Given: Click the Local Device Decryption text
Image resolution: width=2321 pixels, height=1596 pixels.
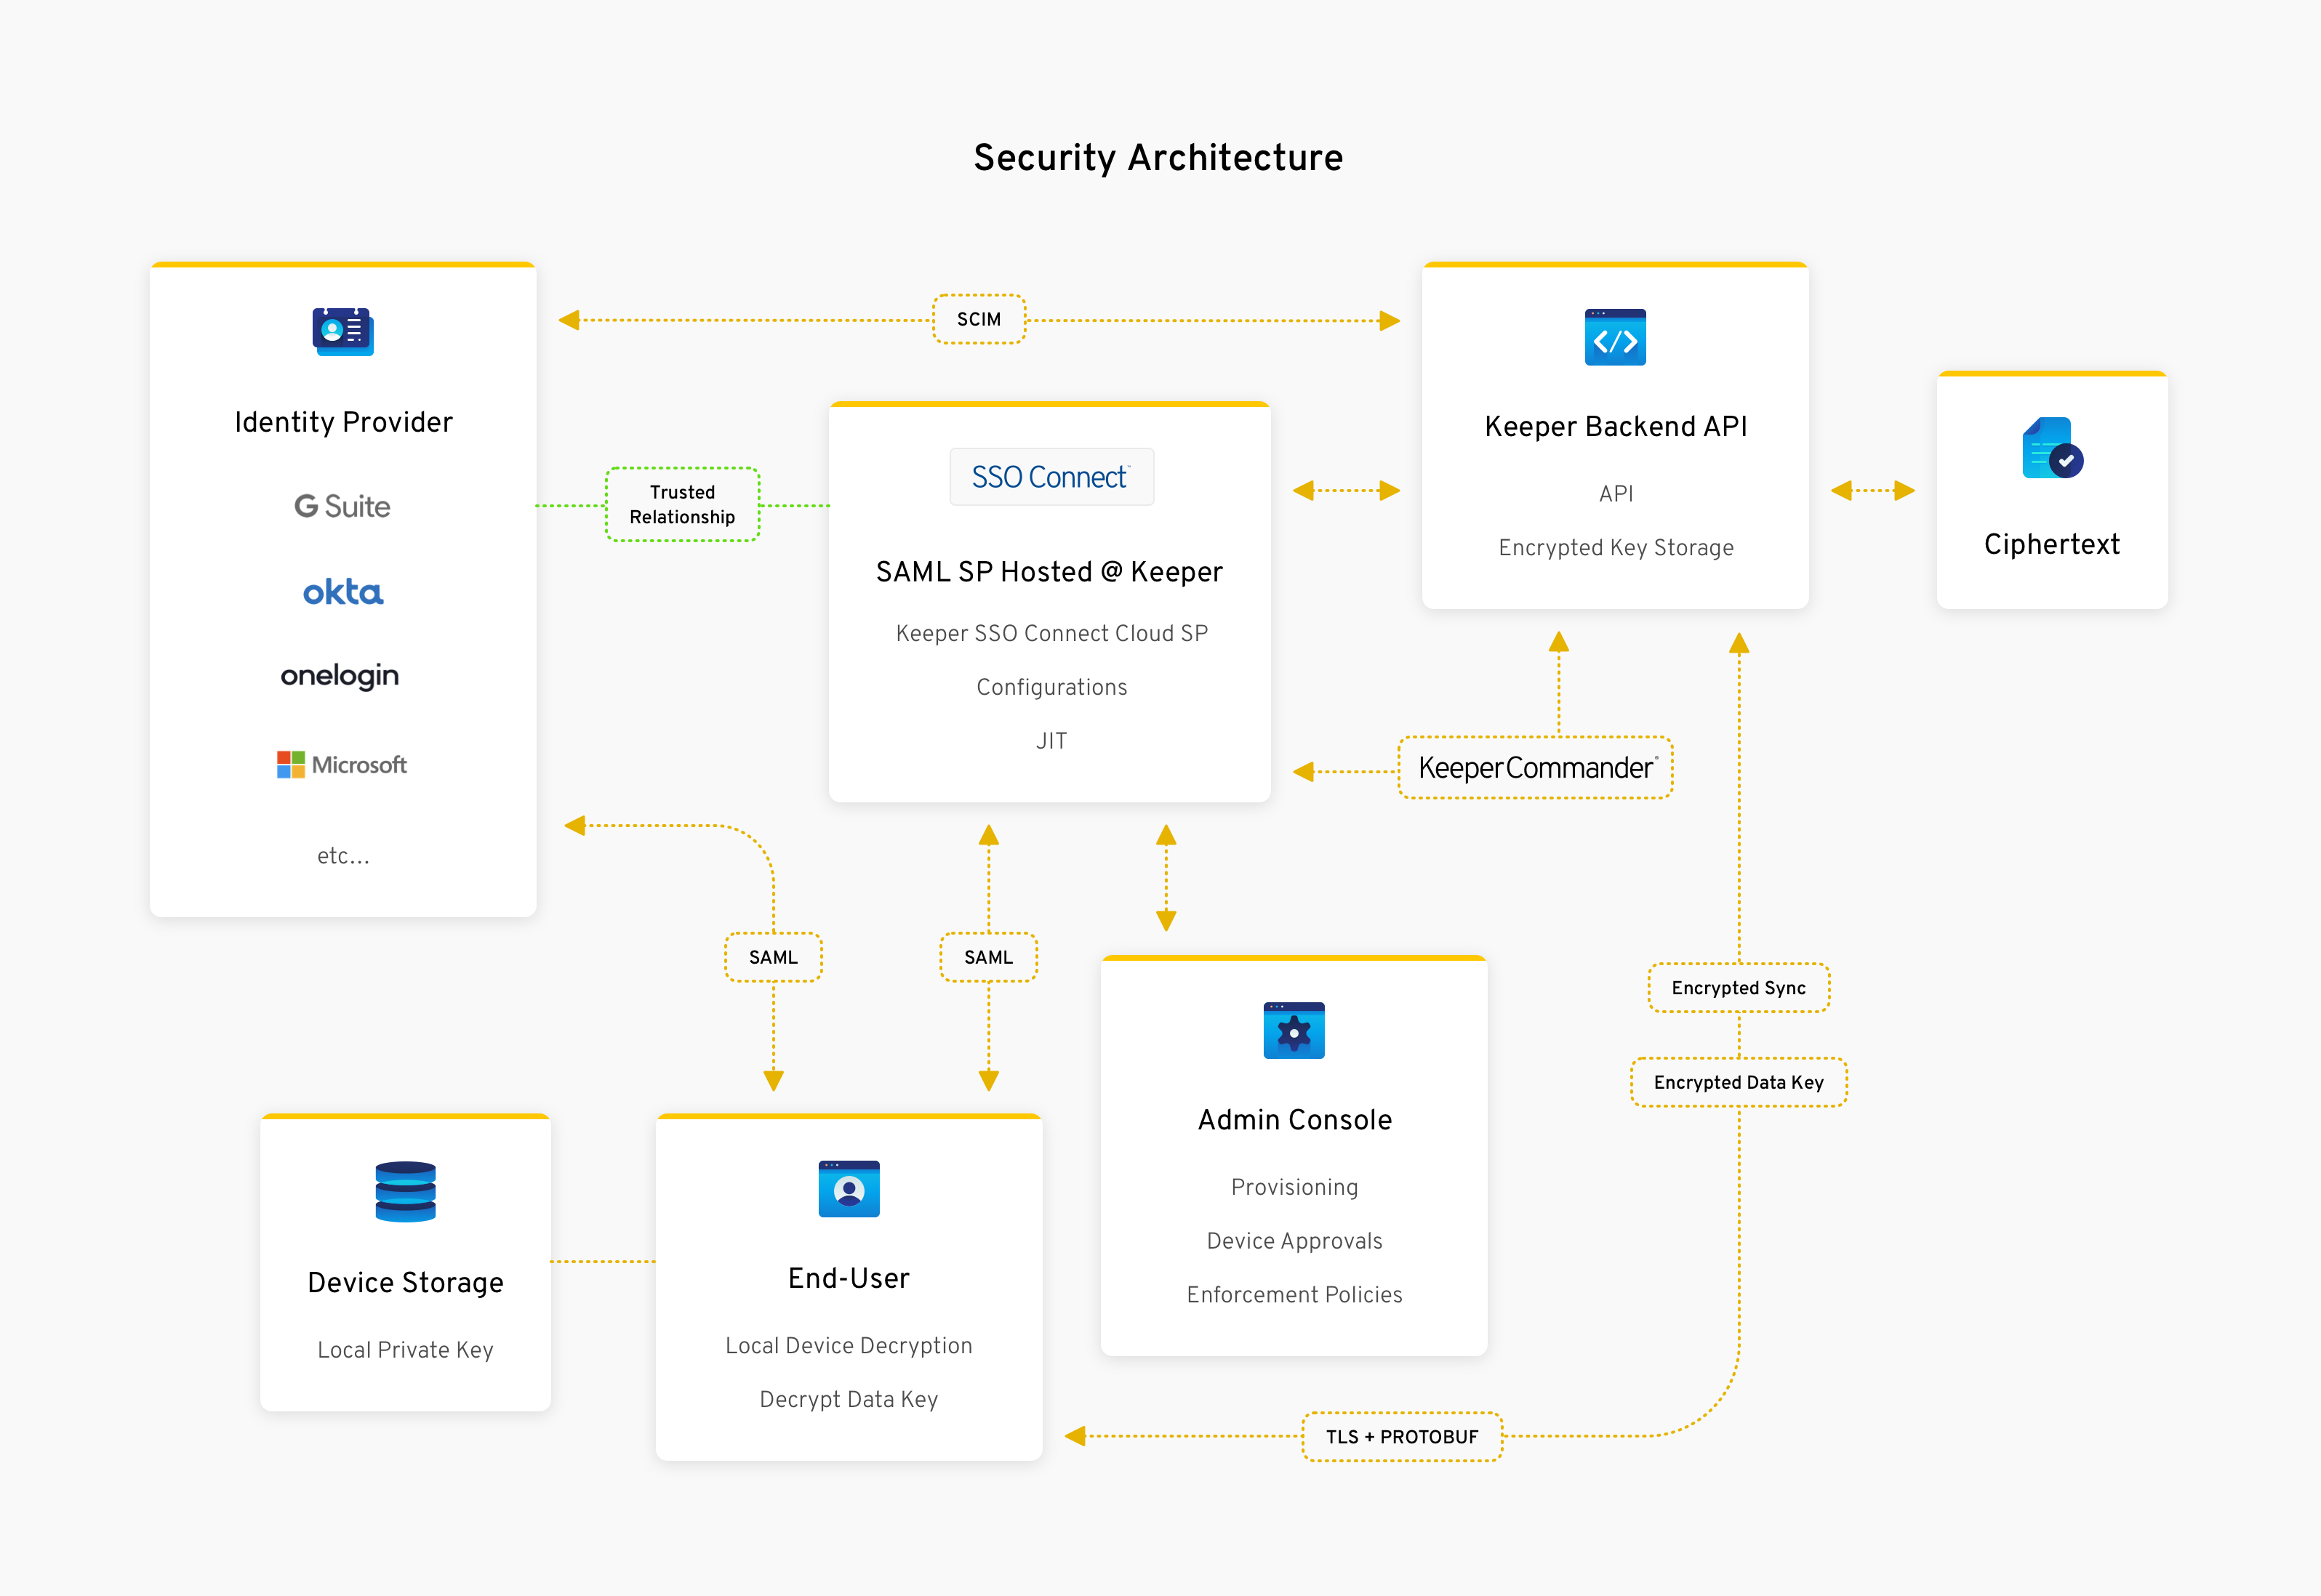Looking at the screenshot, I should 849,1346.
